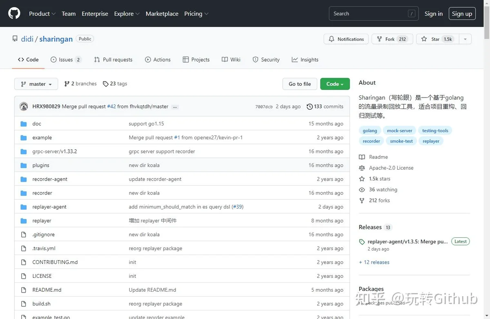
Task: Click the Search input field
Action: point(373,13)
